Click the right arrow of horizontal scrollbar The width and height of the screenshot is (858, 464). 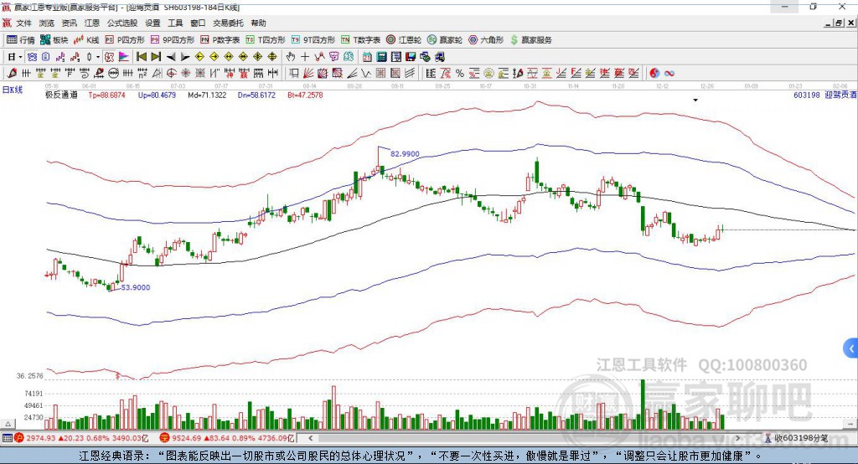pos(737,438)
